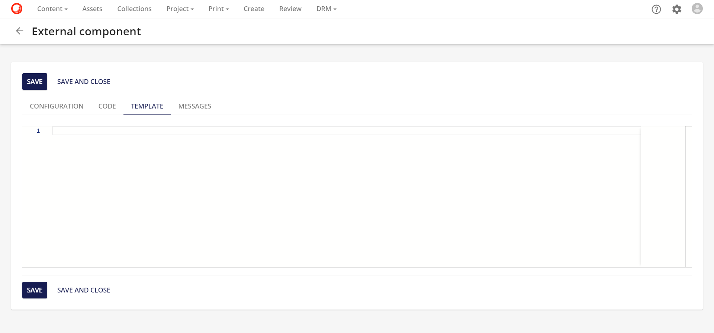
Task: Open the Create menu item
Action: [254, 9]
